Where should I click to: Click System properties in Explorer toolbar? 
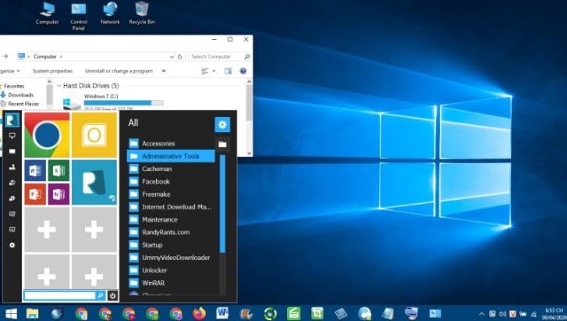[x=52, y=71]
